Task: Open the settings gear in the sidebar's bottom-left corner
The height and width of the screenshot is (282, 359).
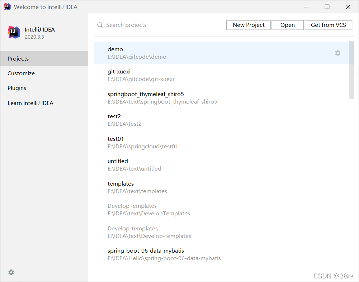Action: 11,272
